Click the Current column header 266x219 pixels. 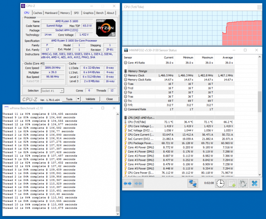pos(165,57)
